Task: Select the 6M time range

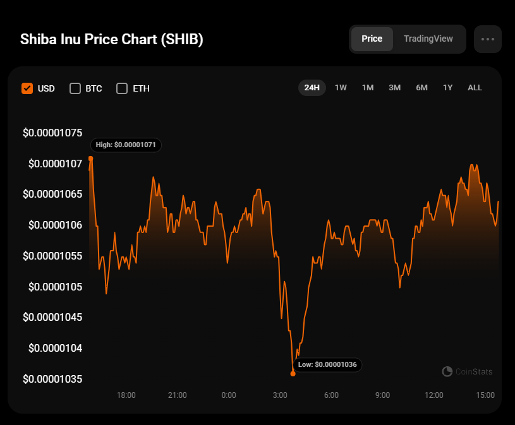Action: pos(421,88)
